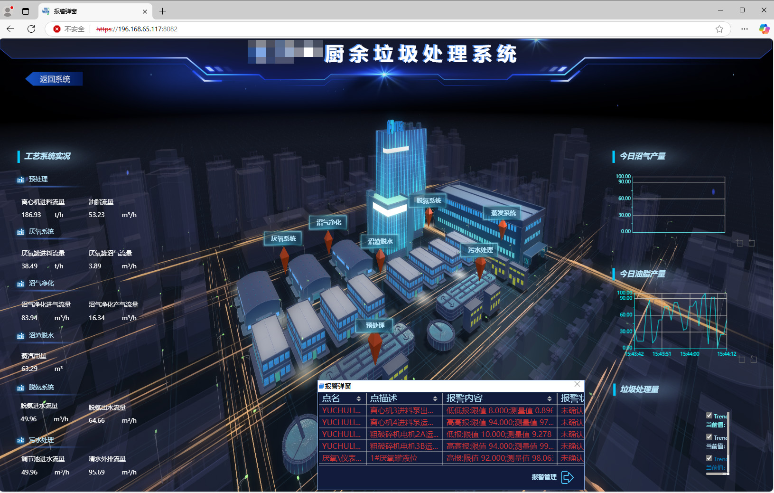
Task: Toggle the second Trend checkbox
Action: pos(709,437)
